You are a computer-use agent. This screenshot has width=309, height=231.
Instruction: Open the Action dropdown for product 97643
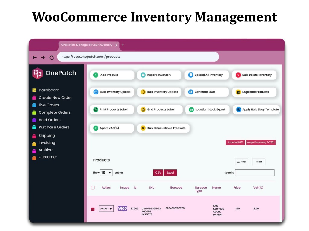point(106,209)
